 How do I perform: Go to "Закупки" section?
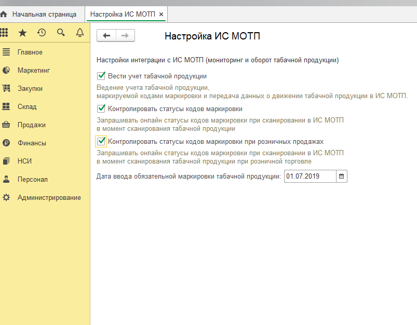pyautogui.click(x=30, y=88)
